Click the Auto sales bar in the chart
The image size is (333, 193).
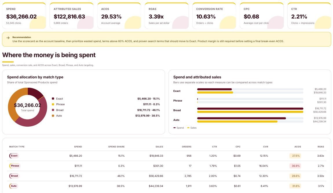click(x=237, y=122)
